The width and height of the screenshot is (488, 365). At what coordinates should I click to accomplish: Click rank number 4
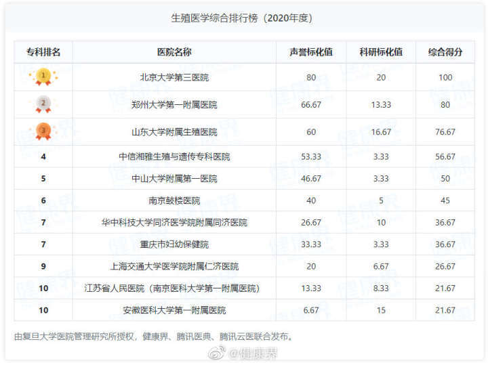pyautogui.click(x=43, y=156)
